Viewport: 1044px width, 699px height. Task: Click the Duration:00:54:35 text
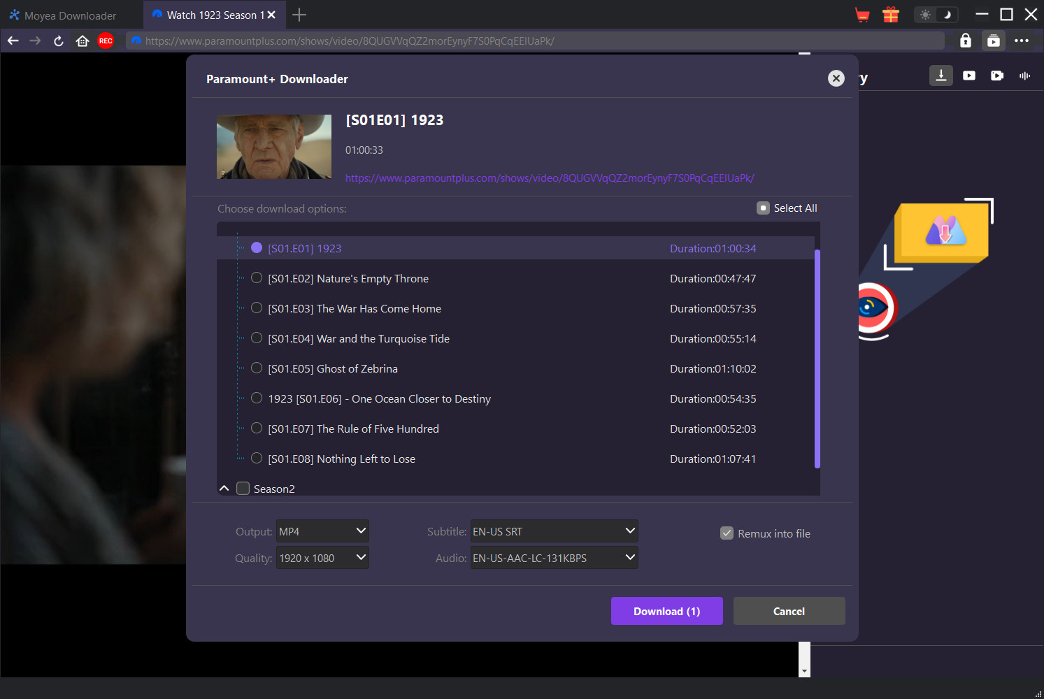tap(713, 398)
